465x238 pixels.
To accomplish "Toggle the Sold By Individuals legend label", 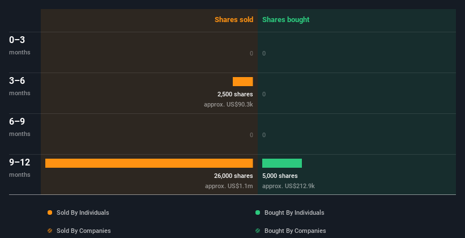I will 83,212.
